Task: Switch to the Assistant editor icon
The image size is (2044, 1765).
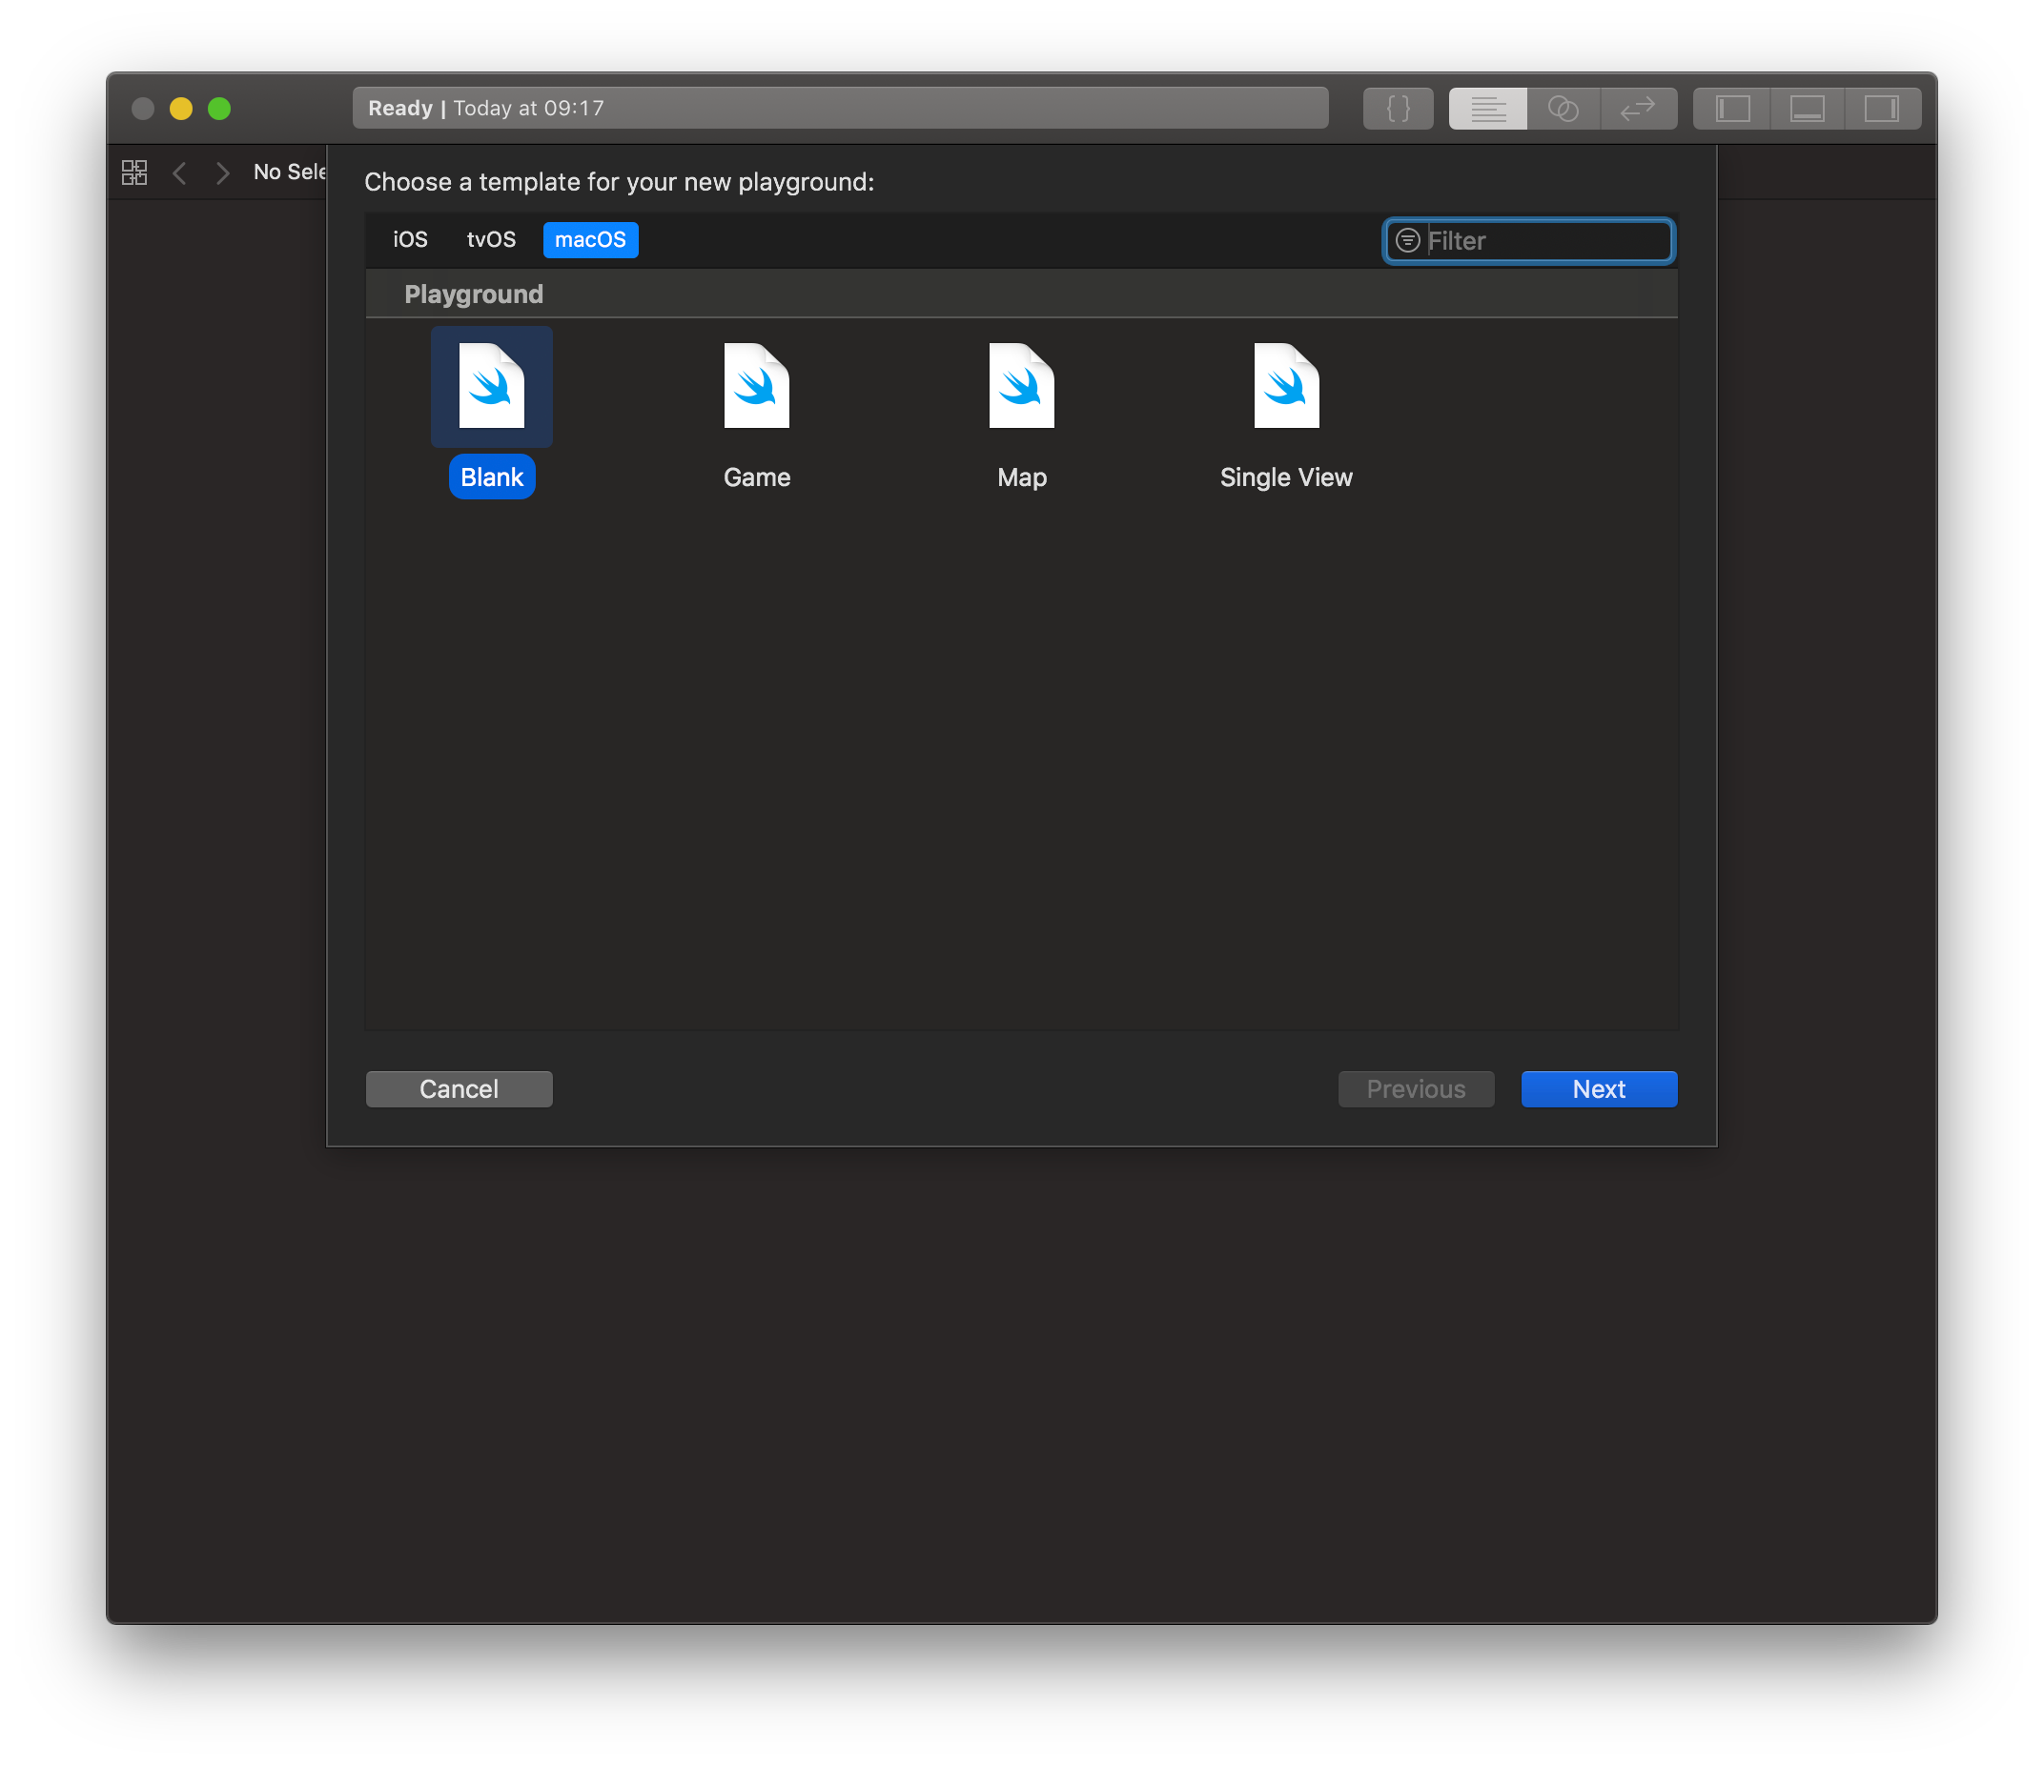Action: [1564, 109]
